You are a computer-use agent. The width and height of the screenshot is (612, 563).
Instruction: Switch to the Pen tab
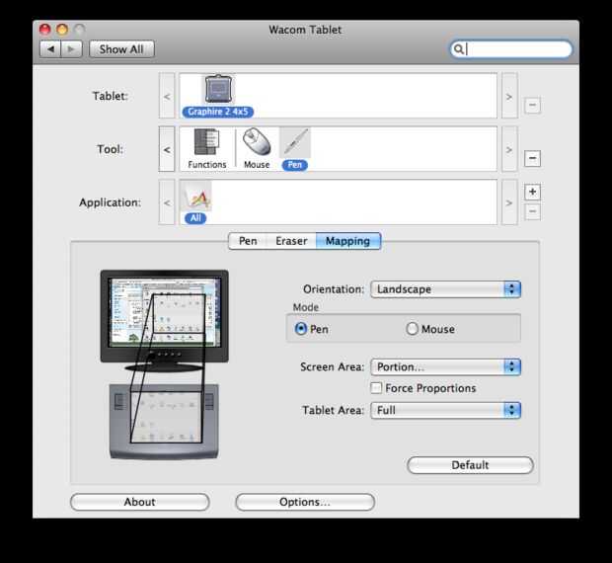[248, 241]
